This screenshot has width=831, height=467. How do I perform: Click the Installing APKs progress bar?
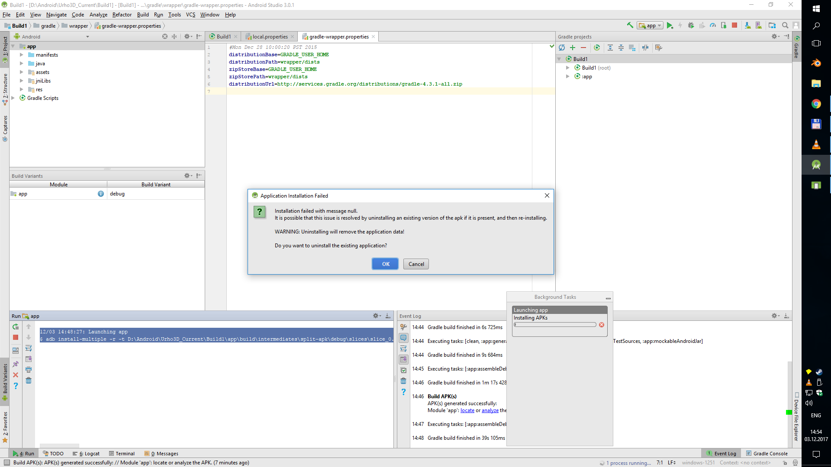(555, 325)
